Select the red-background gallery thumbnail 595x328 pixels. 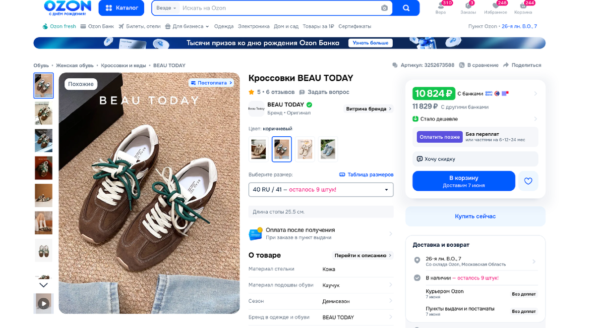(x=44, y=168)
